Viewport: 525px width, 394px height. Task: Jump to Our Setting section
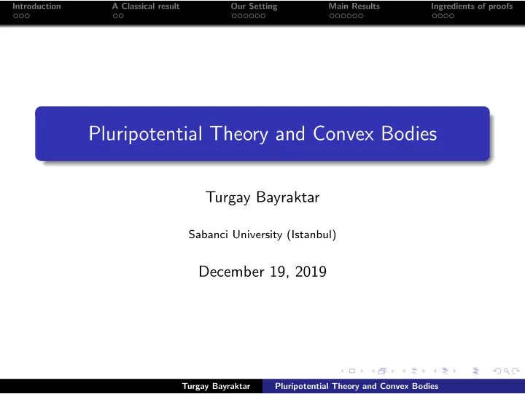tap(254, 7)
